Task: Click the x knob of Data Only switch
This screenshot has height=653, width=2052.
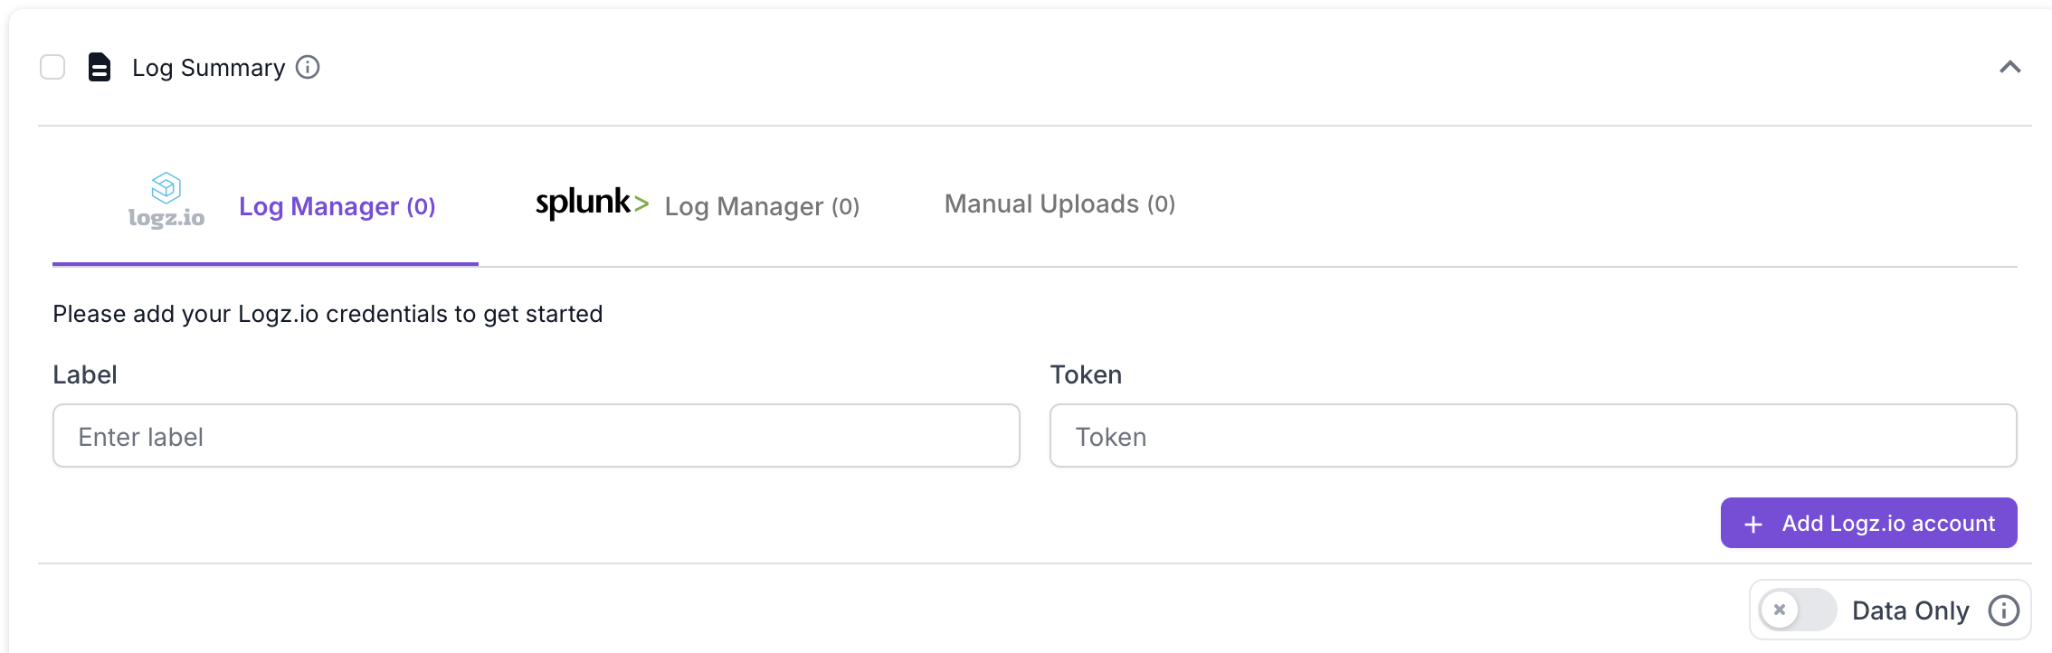Action: tap(1780, 610)
